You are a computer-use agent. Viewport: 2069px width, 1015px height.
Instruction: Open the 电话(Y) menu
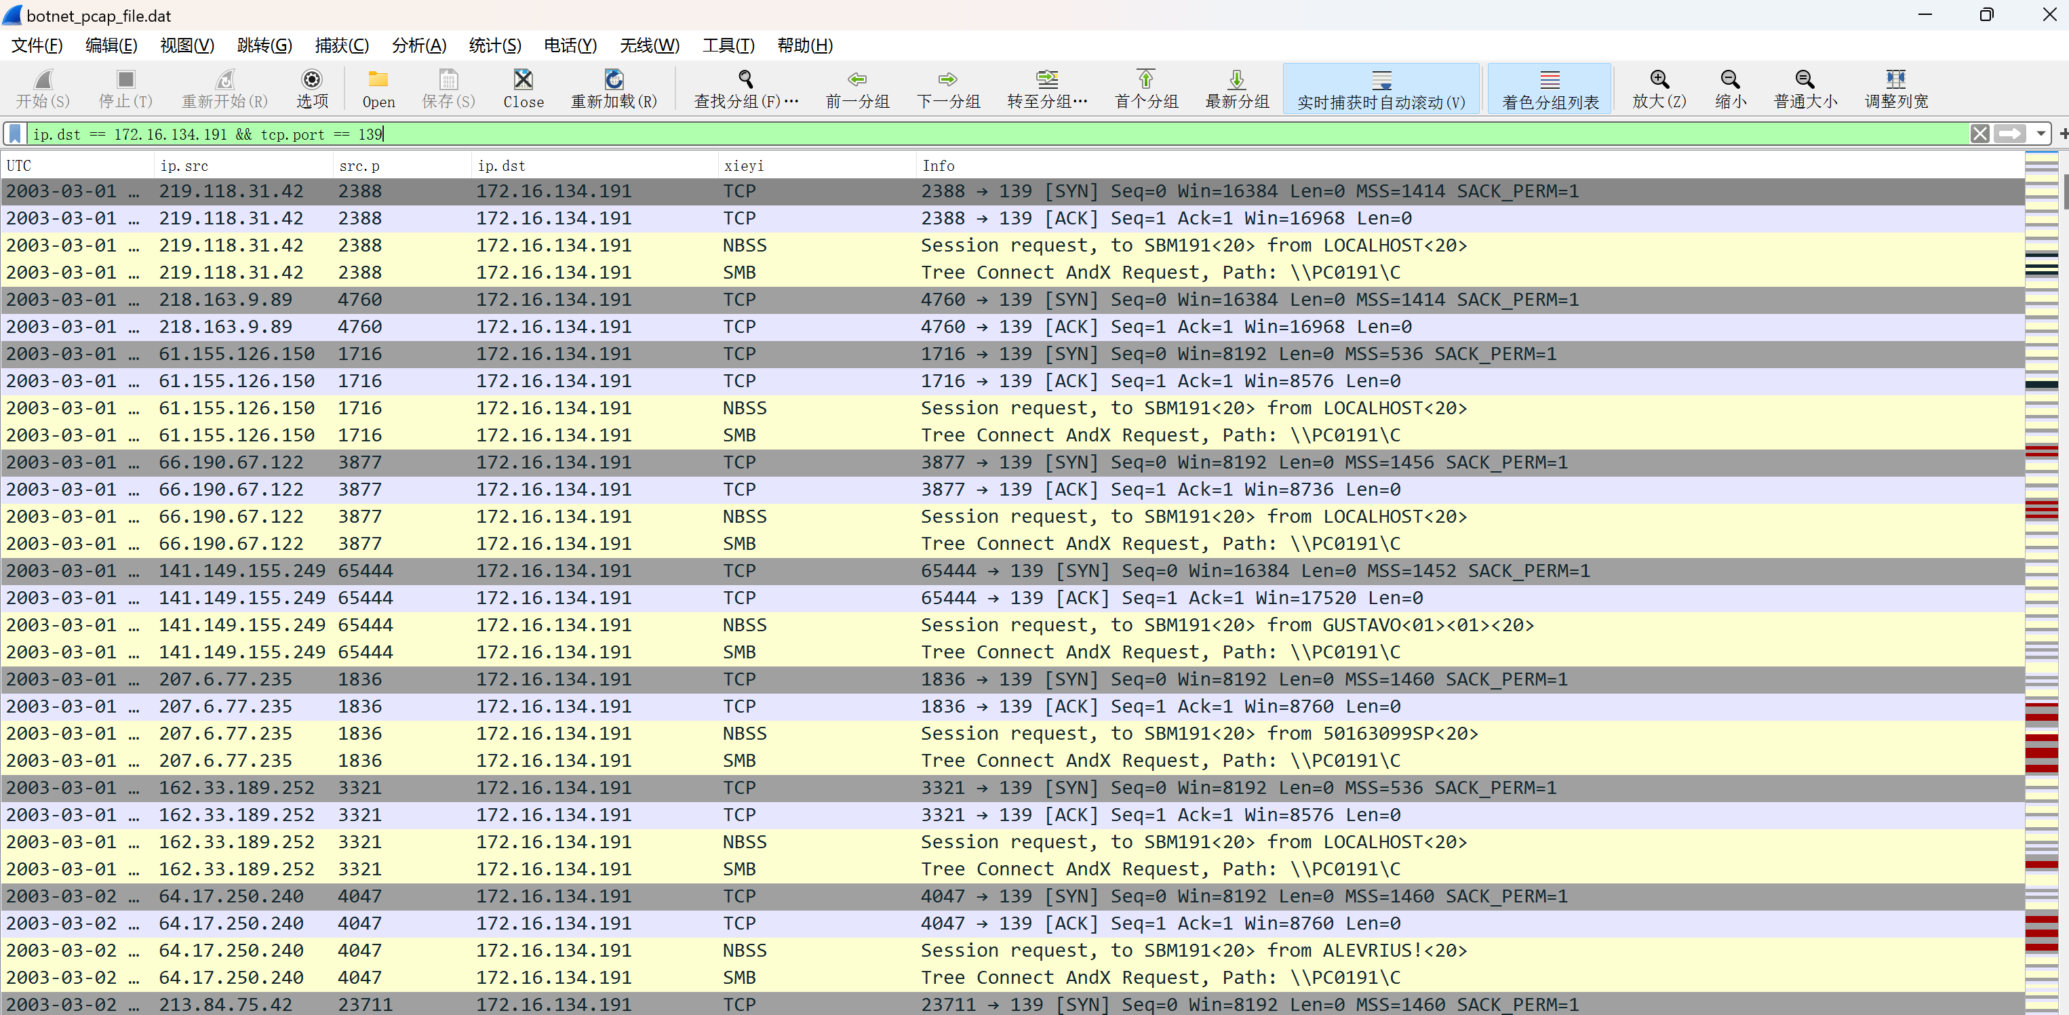[570, 45]
